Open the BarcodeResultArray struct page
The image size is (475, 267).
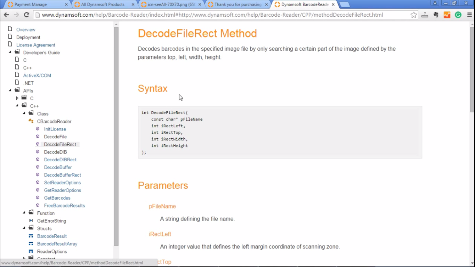[x=57, y=244]
